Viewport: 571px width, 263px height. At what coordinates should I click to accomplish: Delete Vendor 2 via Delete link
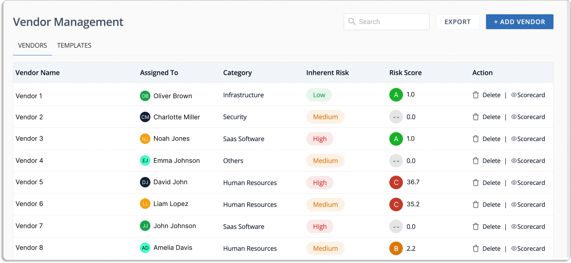[x=491, y=117]
